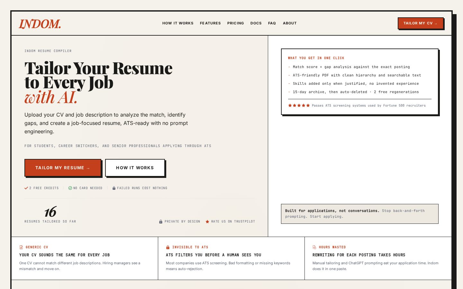The image size is (463, 289).
Task: Click the Match score + gap analysis line
Action: click(x=351, y=67)
